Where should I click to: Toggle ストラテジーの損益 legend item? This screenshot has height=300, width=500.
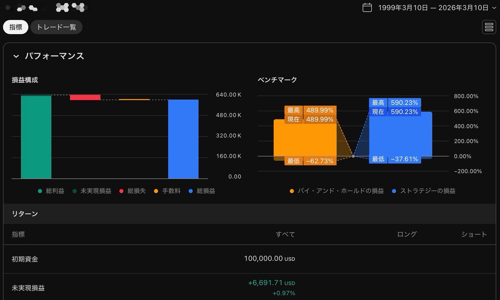[424, 191]
